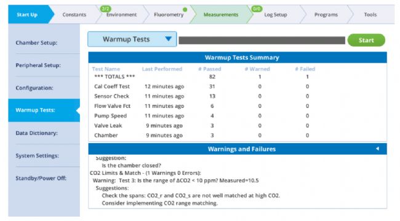Go to the Programs tab
Viewport: 400px width, 221px height.
click(x=326, y=15)
